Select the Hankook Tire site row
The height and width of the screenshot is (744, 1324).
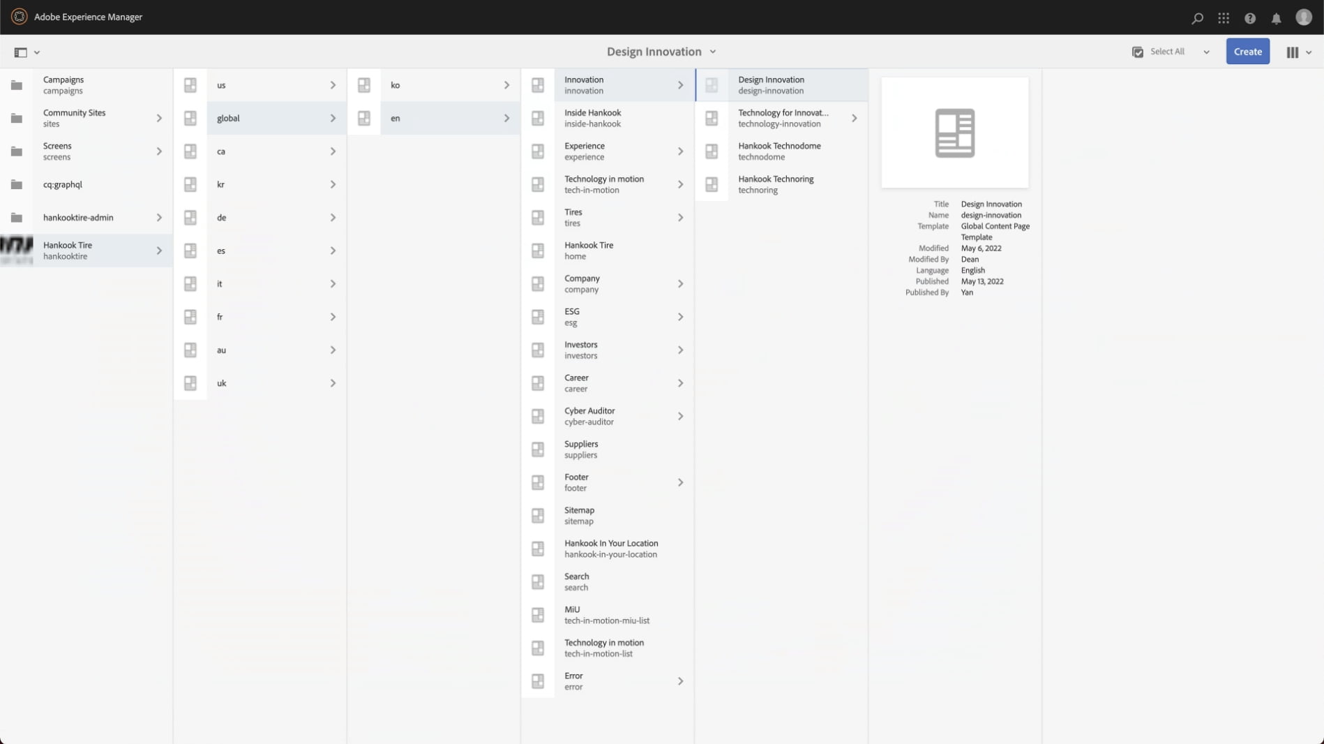(86, 251)
